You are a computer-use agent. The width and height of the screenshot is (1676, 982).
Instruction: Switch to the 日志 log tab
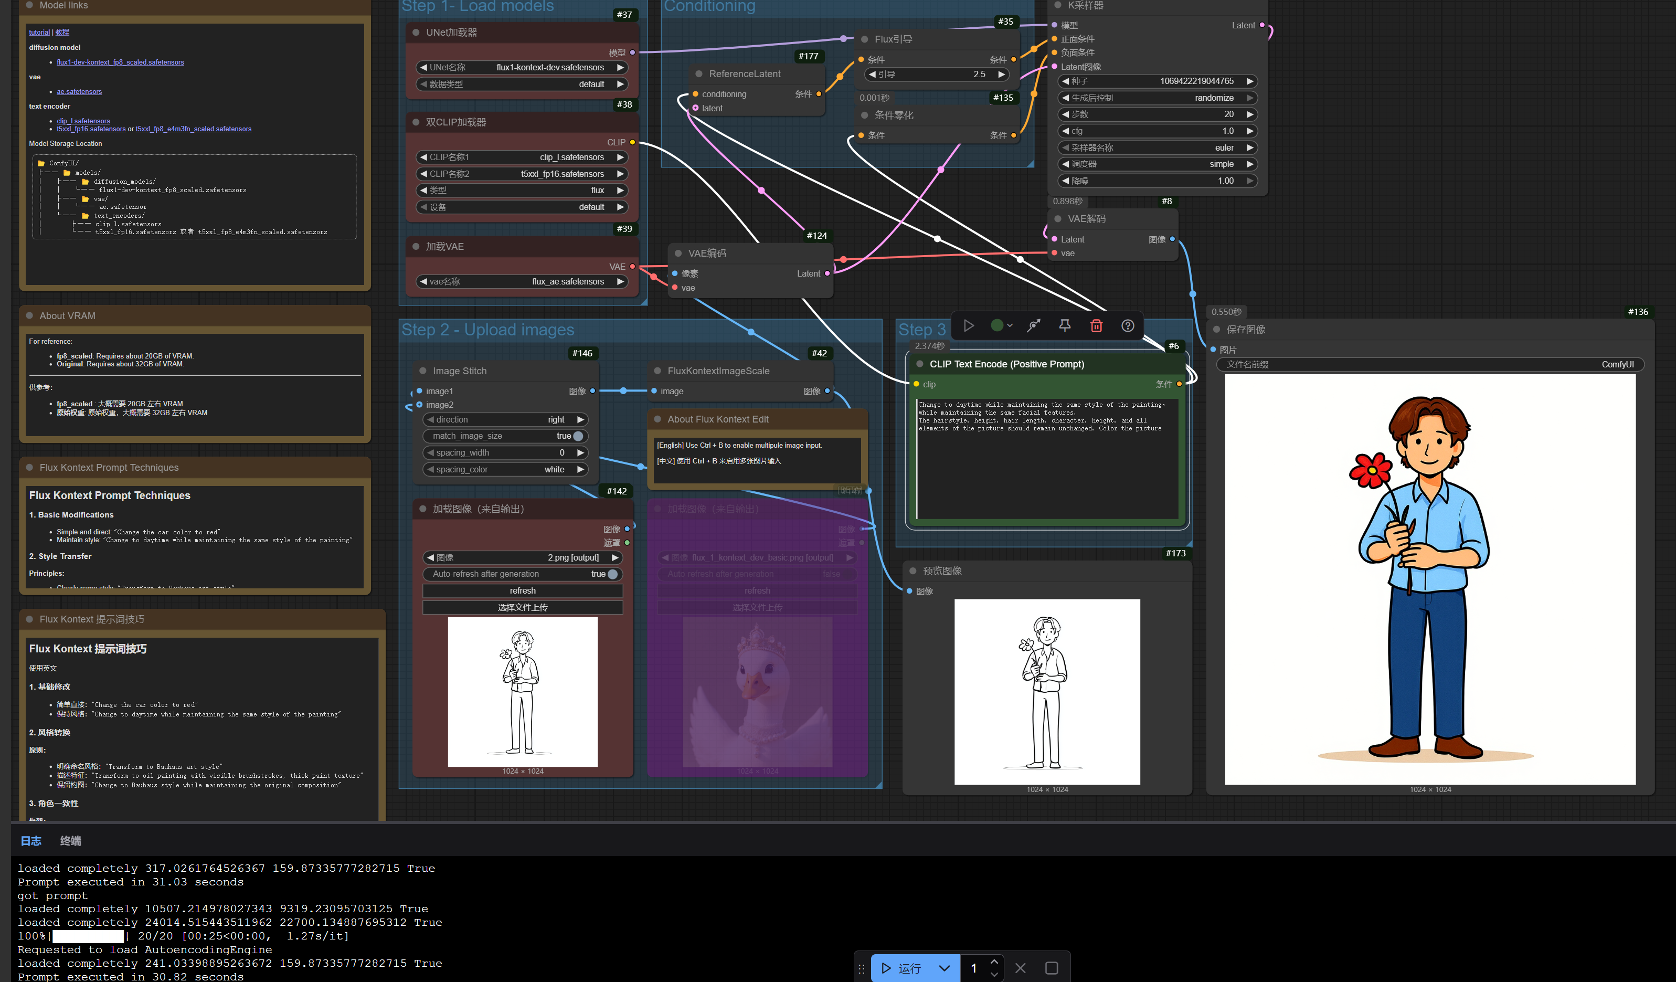click(x=30, y=841)
